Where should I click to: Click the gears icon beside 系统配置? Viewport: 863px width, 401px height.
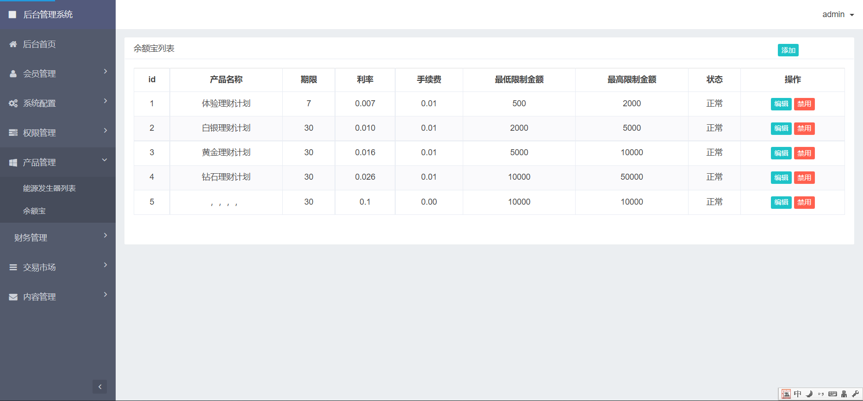click(13, 103)
